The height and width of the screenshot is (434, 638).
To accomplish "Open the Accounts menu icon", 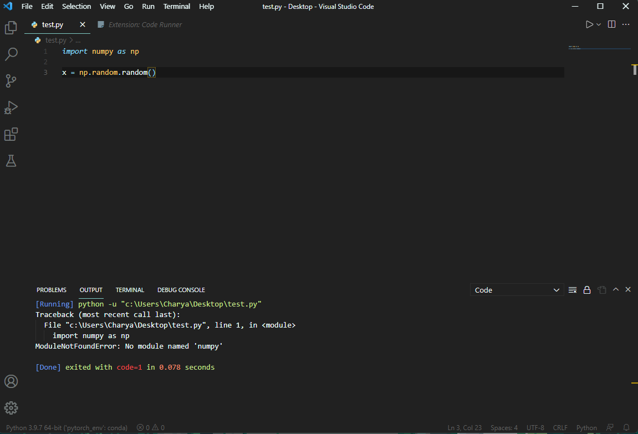I will [11, 381].
